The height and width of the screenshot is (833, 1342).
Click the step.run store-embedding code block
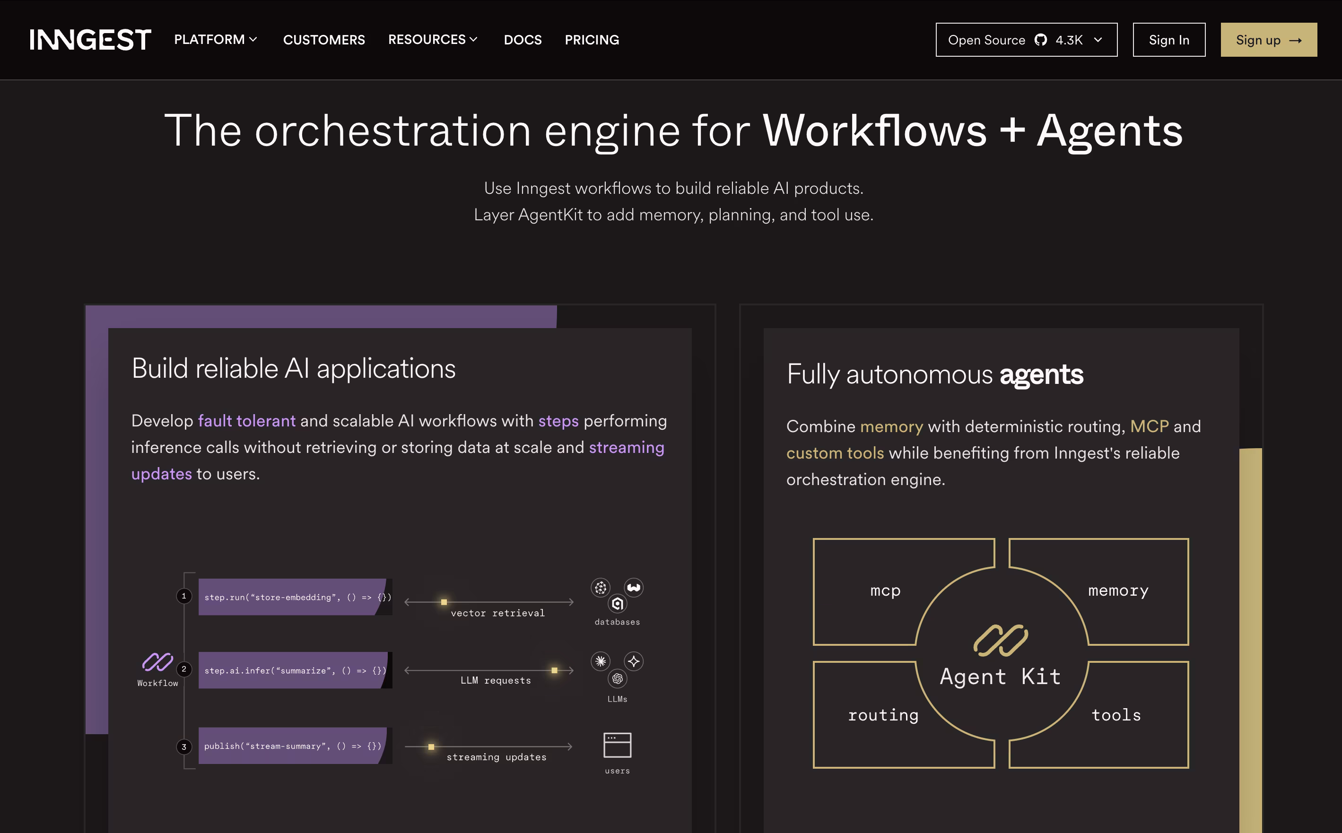[x=295, y=597]
